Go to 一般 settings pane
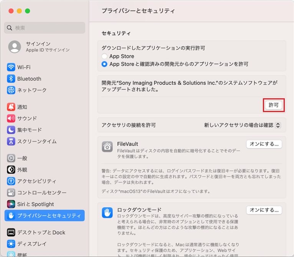 coord(22,158)
